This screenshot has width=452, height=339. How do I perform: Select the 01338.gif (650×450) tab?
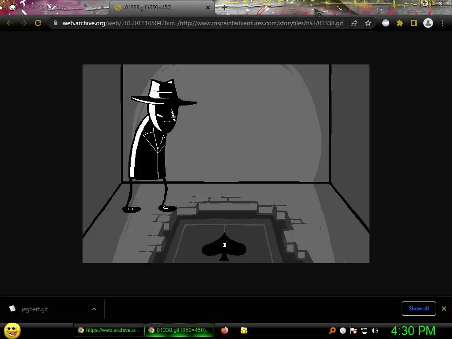(162, 8)
